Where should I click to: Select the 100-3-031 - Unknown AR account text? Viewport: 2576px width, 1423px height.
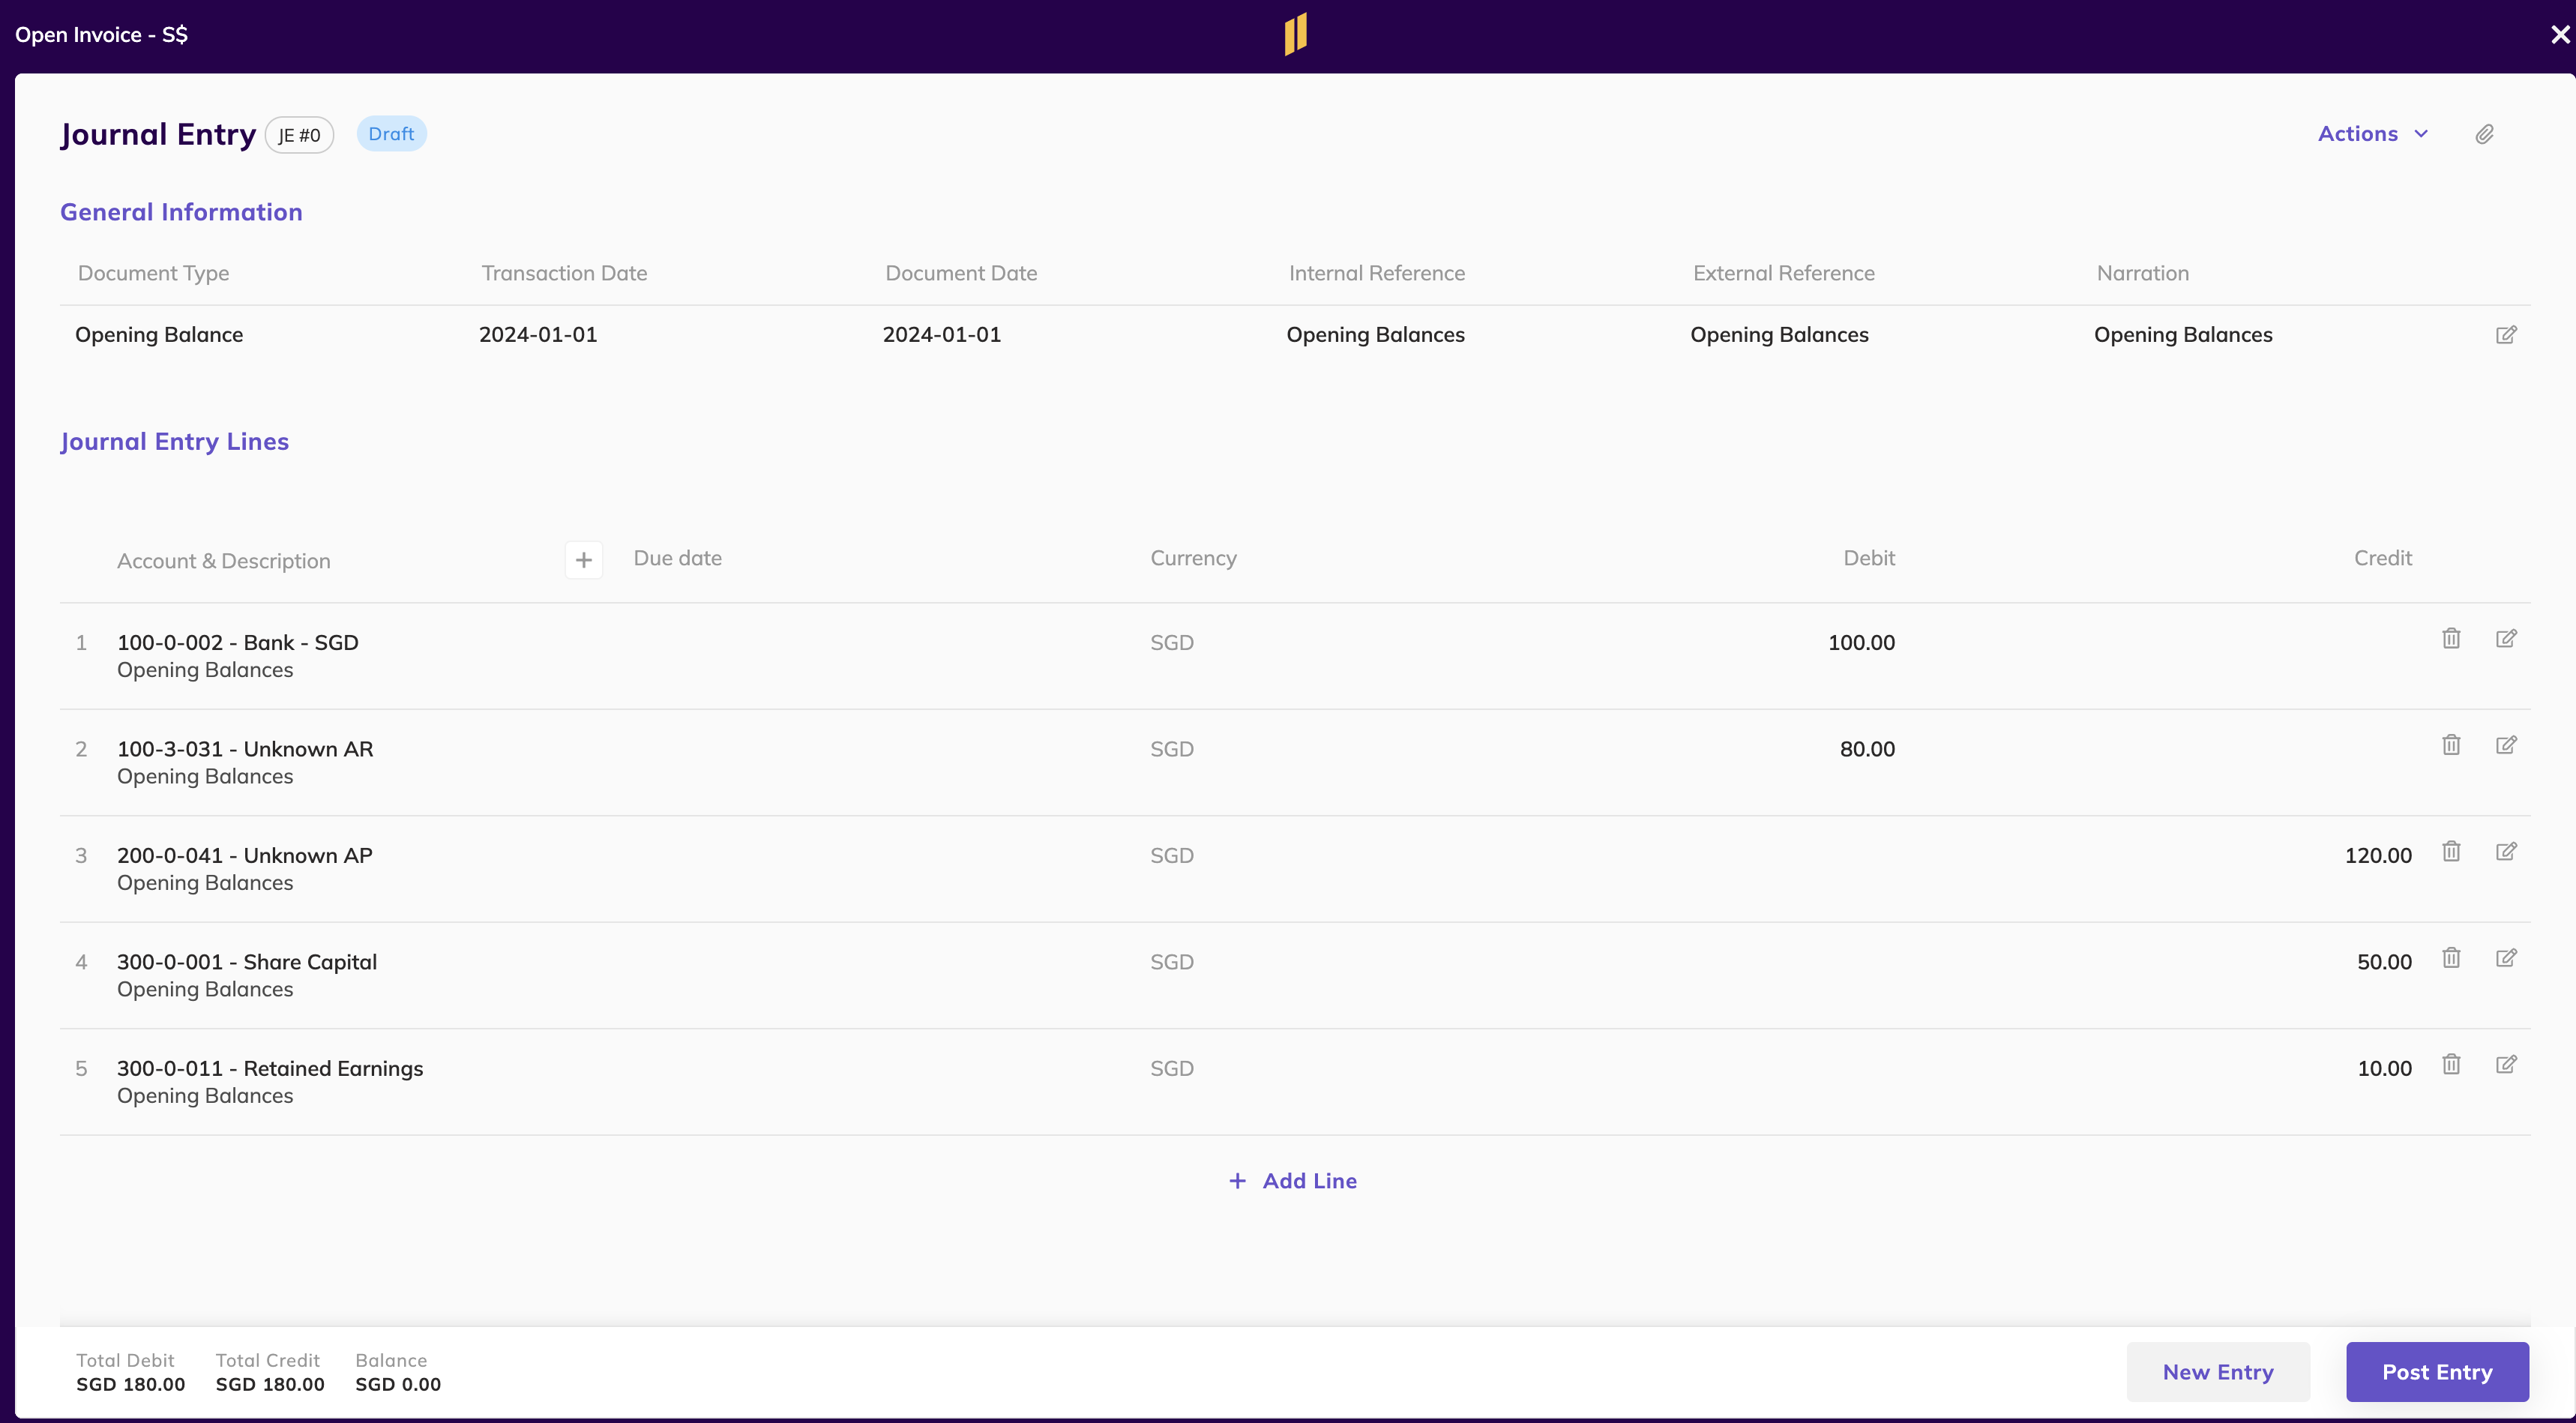pos(245,749)
